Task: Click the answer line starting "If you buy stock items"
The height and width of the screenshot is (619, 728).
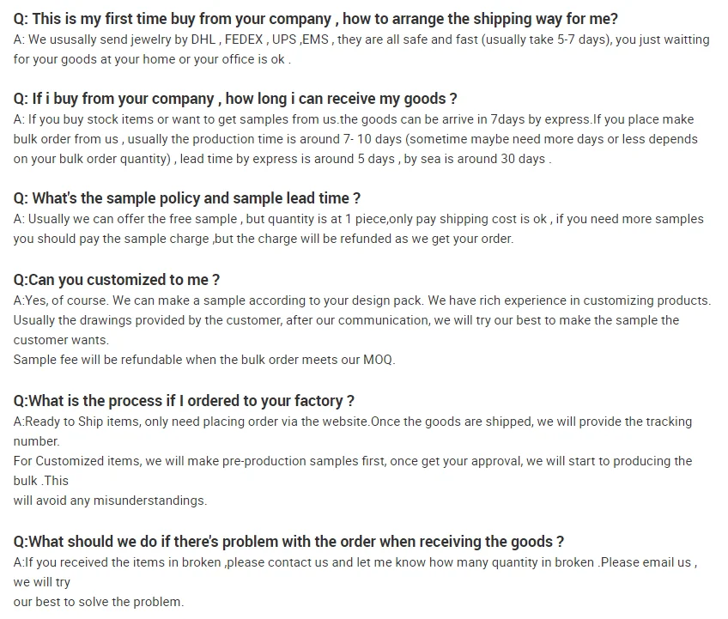Action: (354, 119)
